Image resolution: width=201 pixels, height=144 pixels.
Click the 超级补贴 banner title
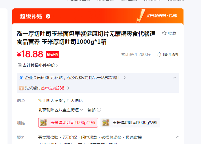(x=31, y=16)
